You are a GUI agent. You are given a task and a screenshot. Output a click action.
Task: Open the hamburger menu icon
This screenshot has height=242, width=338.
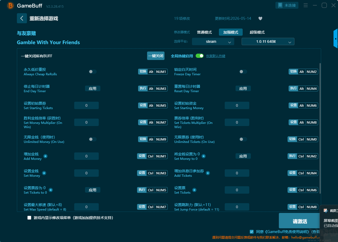click(306, 5)
